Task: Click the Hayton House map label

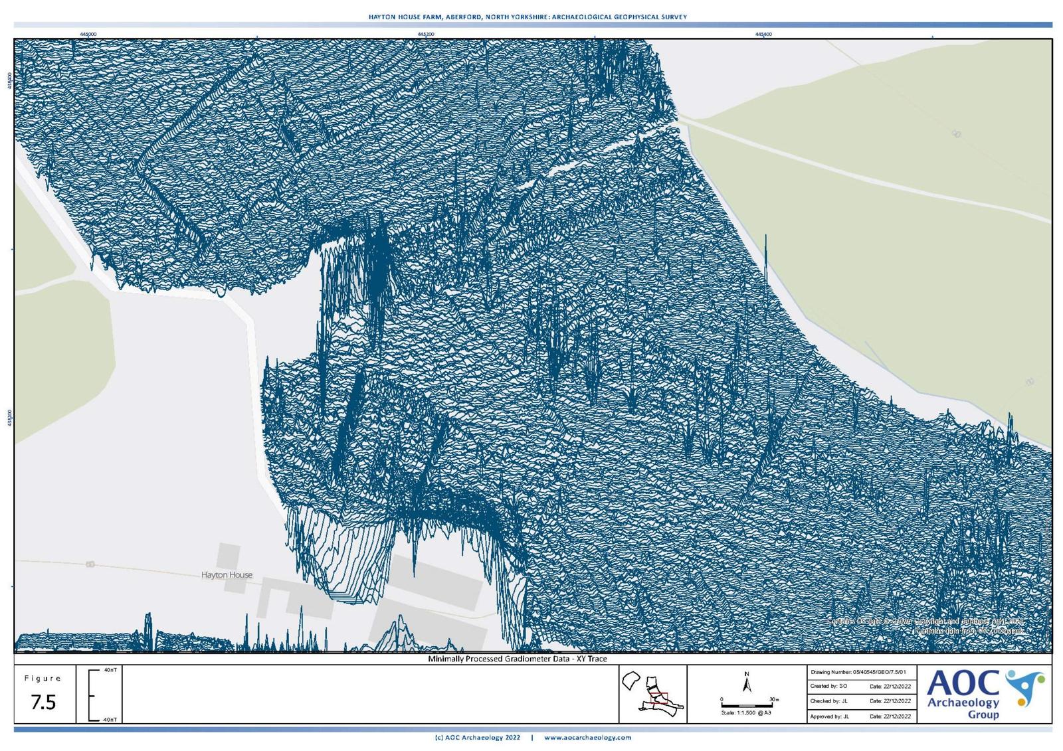Action: pos(227,575)
